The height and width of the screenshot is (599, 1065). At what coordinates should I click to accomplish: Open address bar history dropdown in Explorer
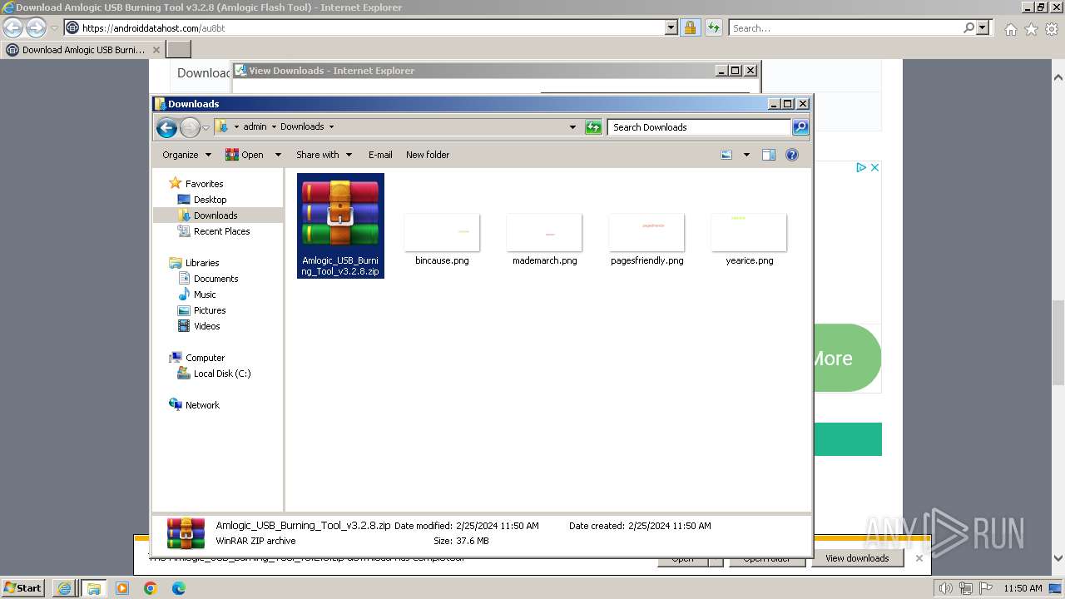coord(572,127)
